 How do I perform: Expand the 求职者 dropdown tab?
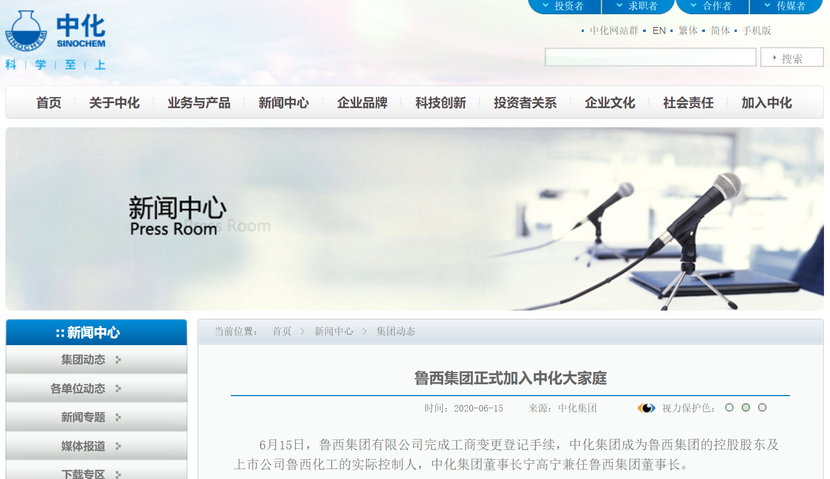(638, 6)
